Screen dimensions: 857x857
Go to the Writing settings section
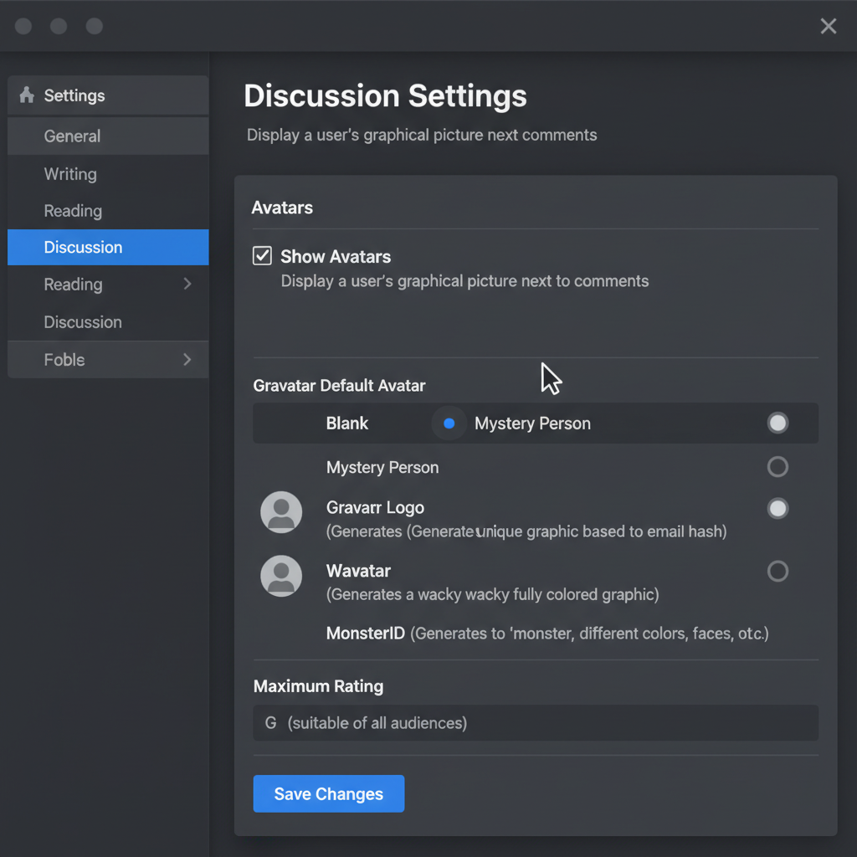click(70, 174)
